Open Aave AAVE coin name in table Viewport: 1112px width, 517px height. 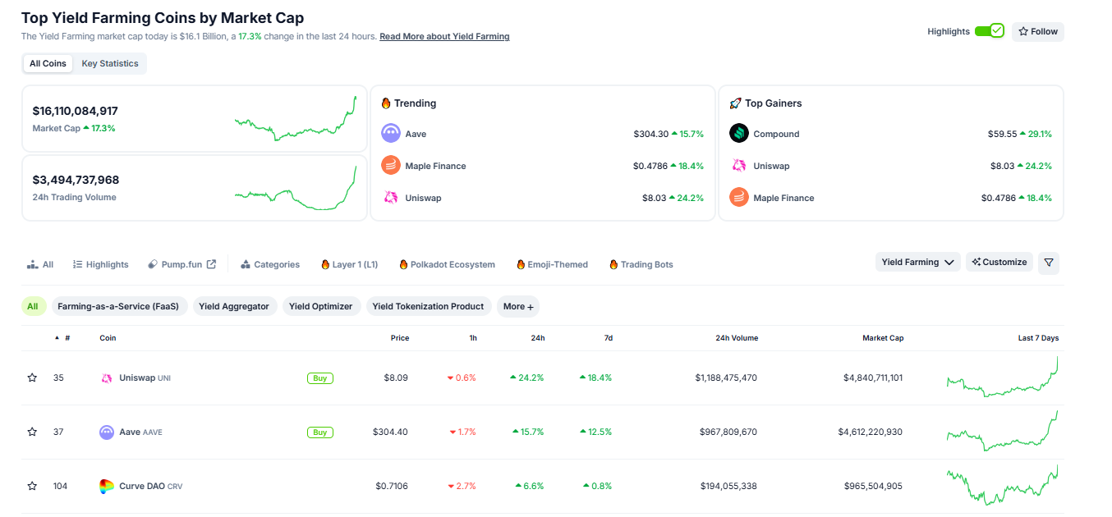click(x=140, y=432)
